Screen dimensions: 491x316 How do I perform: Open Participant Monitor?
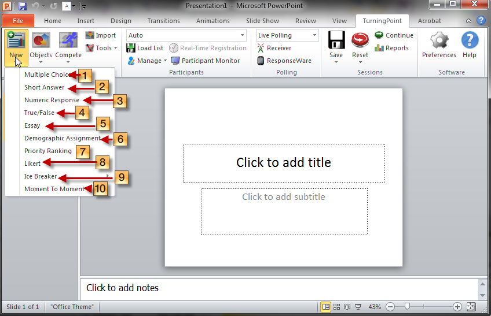[206, 61]
